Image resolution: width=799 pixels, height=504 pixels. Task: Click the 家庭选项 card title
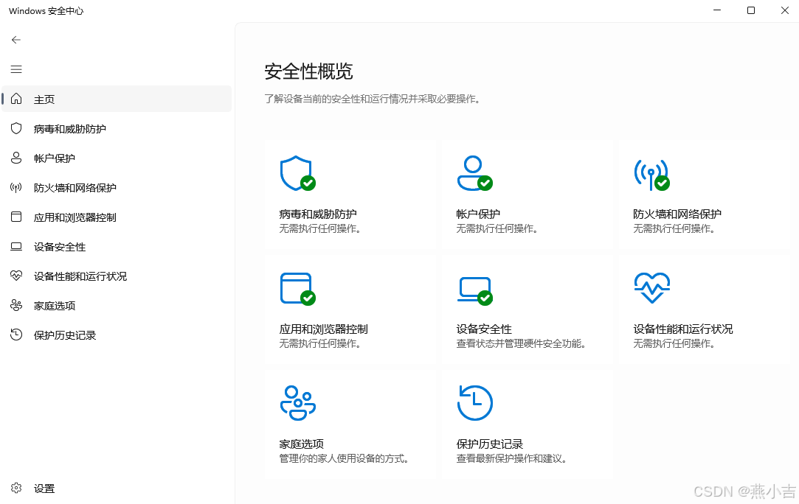point(301,444)
